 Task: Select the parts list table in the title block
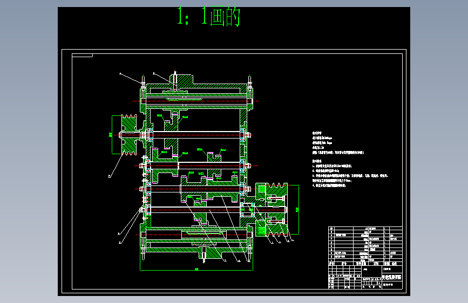(x=365, y=246)
